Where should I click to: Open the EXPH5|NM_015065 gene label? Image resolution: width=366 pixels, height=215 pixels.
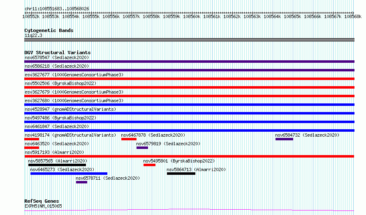[x=43, y=206]
